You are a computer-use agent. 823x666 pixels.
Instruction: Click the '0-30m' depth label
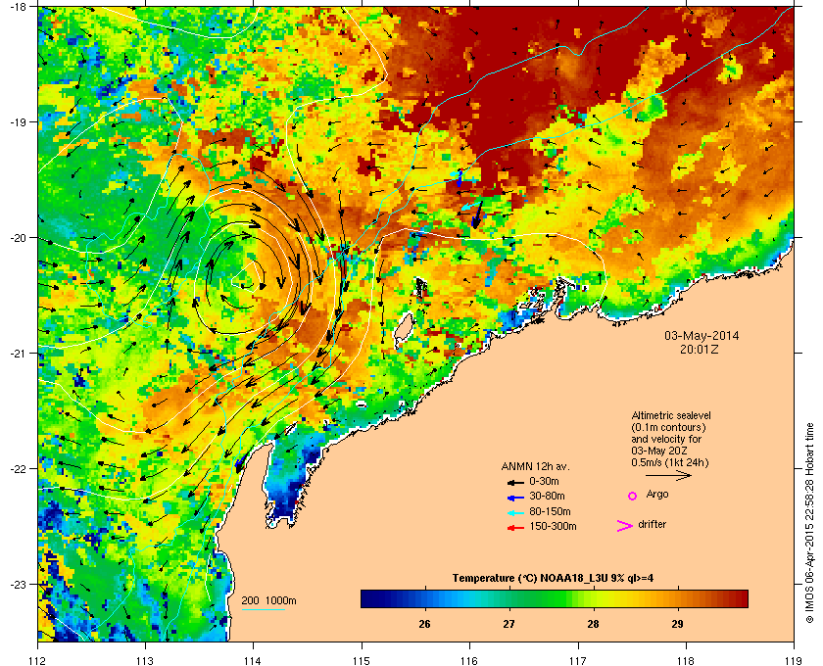pos(544,481)
